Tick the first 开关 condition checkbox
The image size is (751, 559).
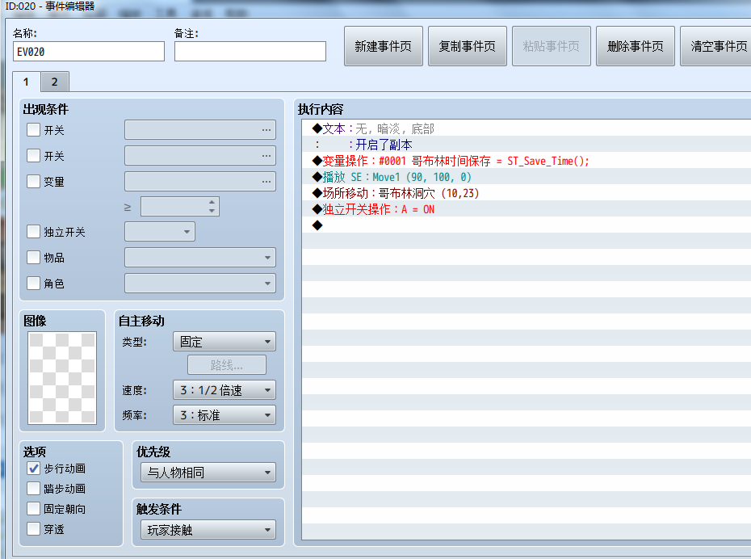click(x=34, y=130)
